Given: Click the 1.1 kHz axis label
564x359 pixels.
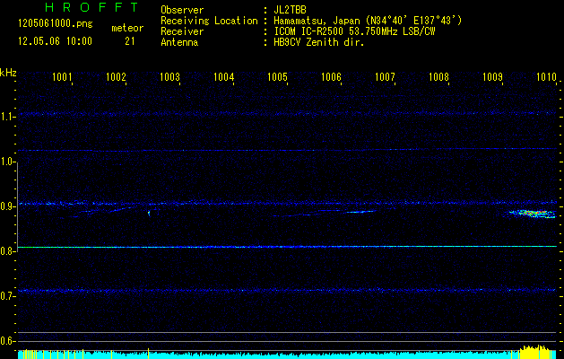Looking at the screenshot, I should point(8,117).
